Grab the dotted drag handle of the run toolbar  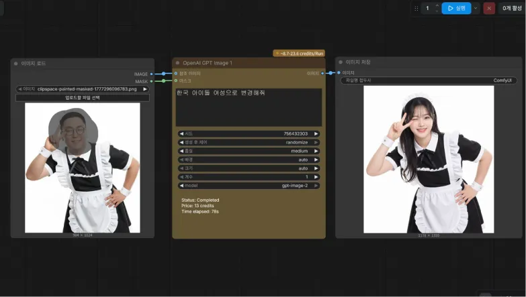coord(417,9)
